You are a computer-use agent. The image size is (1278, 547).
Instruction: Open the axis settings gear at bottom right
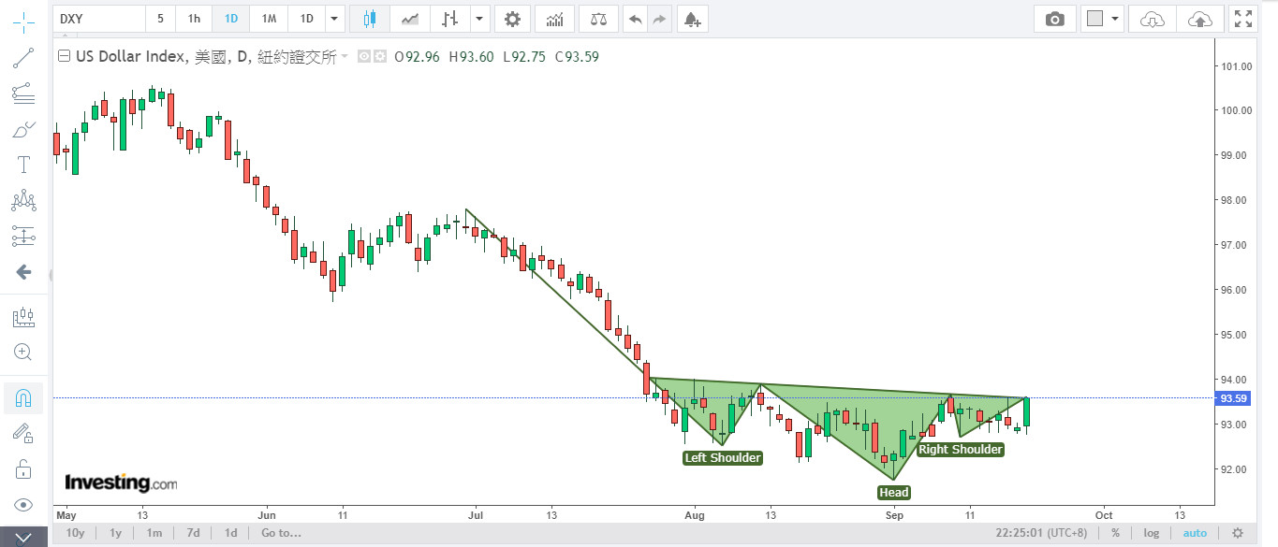[1238, 533]
